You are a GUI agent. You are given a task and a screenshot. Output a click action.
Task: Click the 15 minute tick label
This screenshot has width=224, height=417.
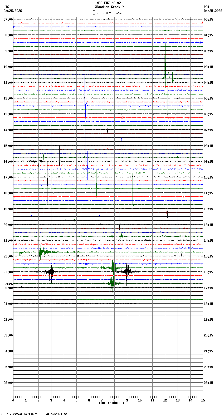coord(203,400)
